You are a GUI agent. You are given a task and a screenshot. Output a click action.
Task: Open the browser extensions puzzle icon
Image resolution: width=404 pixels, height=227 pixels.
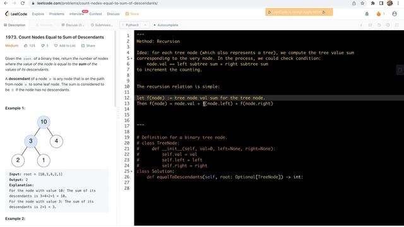point(372,3)
